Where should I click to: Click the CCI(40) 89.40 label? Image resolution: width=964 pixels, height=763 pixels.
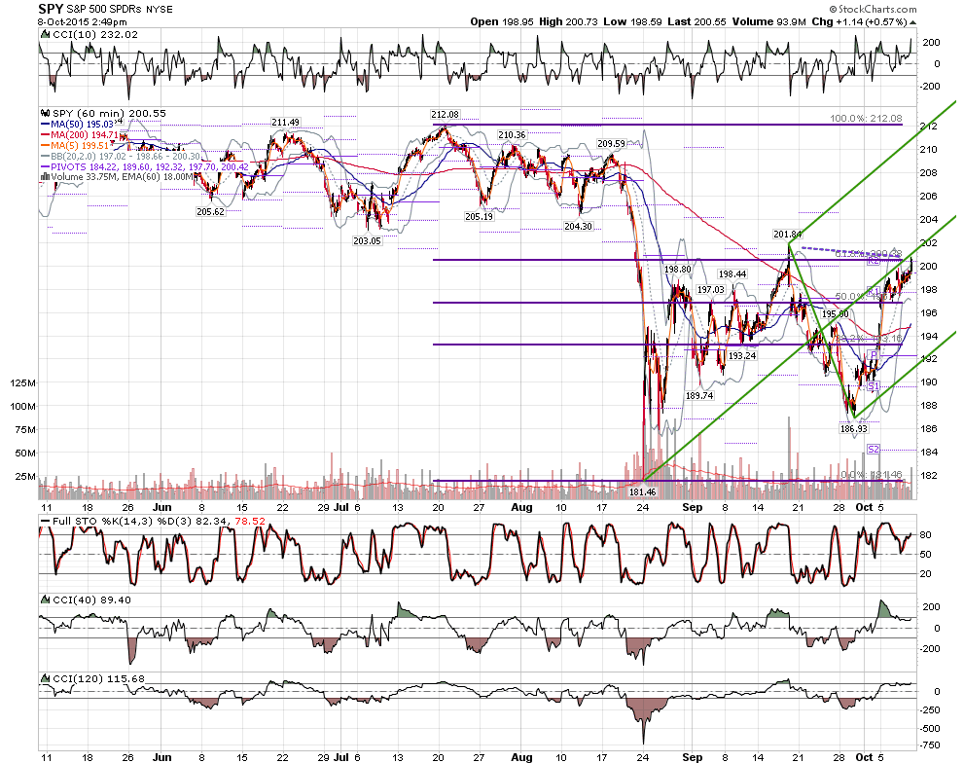click(92, 599)
